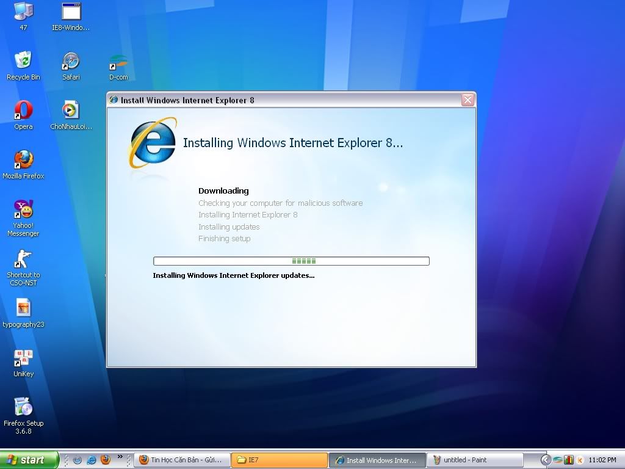This screenshot has width=625, height=469.
Task: Open the Safari desktop shortcut
Action: coord(71,62)
